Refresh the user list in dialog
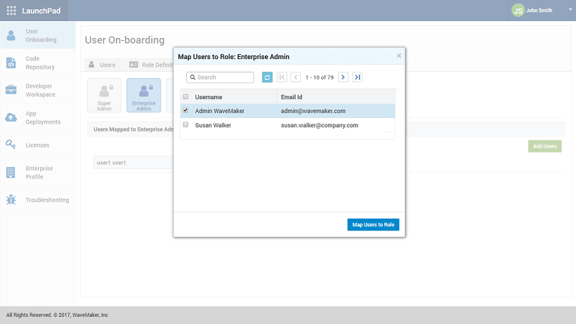 (x=267, y=77)
